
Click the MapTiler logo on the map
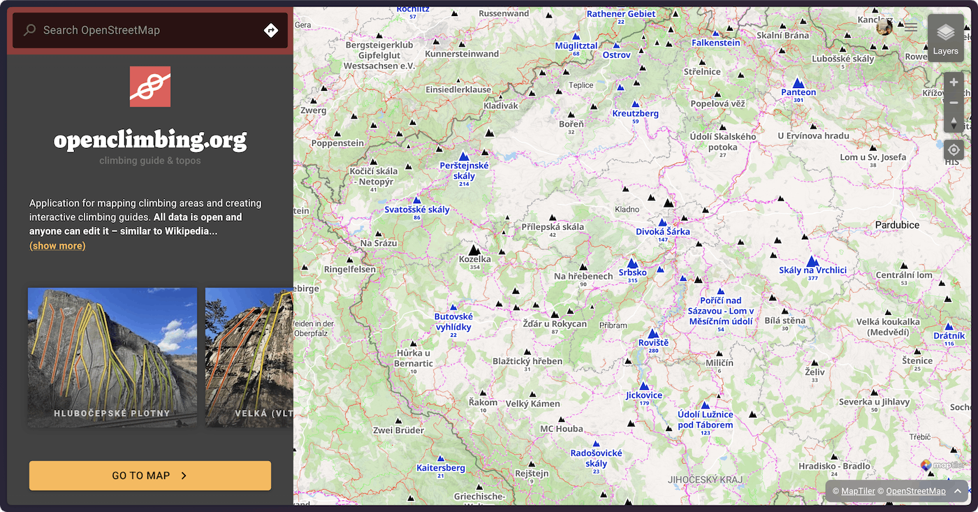[x=942, y=465]
